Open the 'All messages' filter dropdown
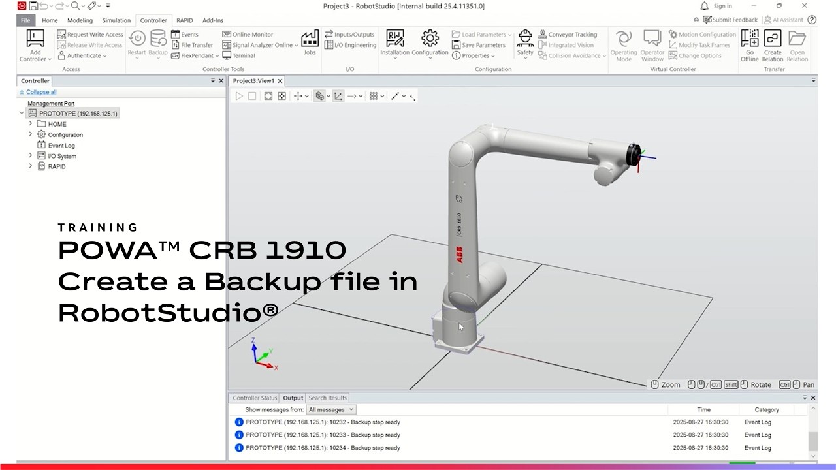This screenshot has width=836, height=470. (331, 410)
